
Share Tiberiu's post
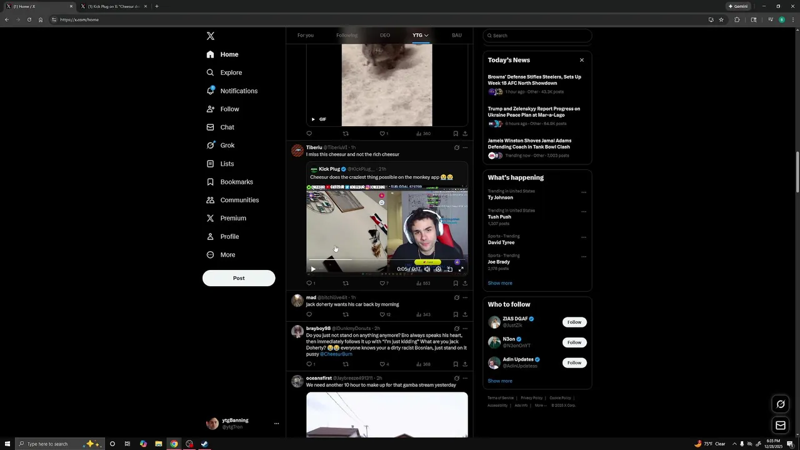click(465, 283)
